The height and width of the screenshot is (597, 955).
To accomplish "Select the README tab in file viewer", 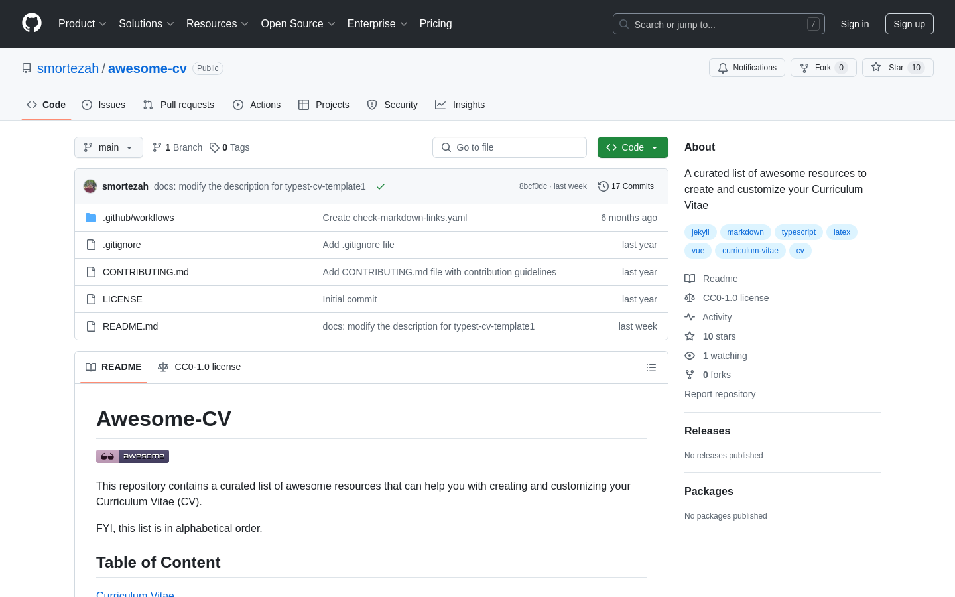I will 113,367.
